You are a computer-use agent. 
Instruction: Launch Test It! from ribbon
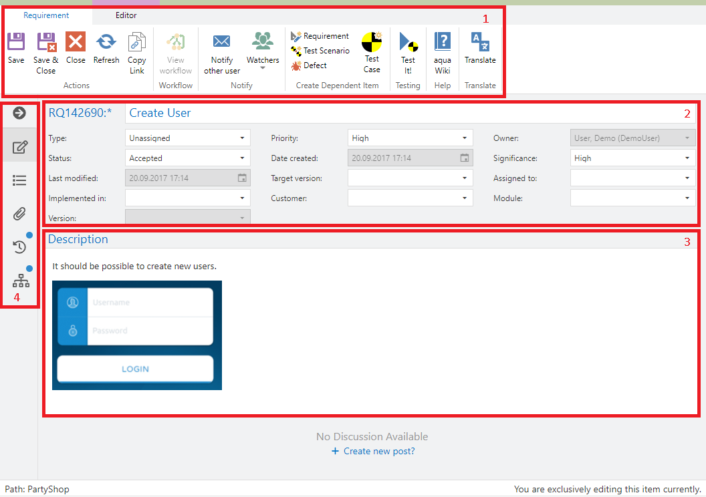pyautogui.click(x=408, y=43)
